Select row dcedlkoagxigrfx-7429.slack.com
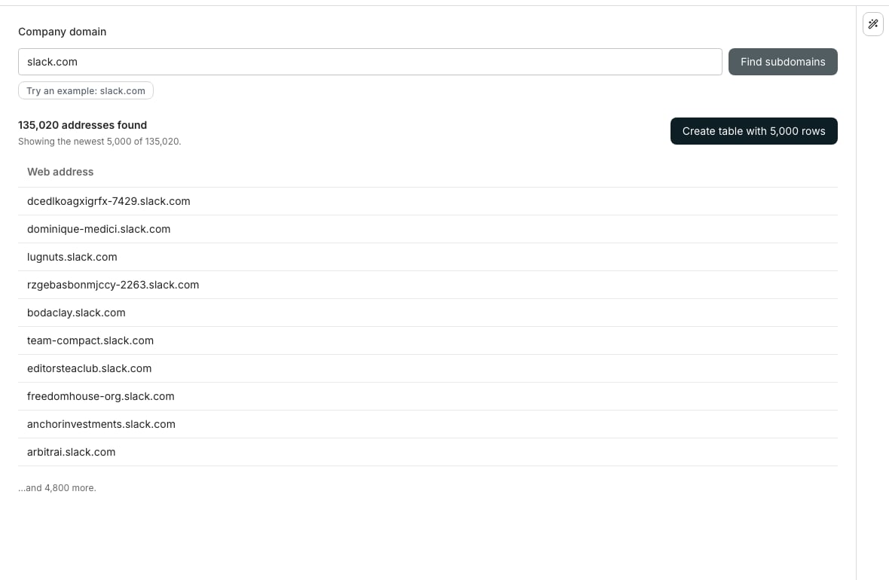 click(x=427, y=201)
